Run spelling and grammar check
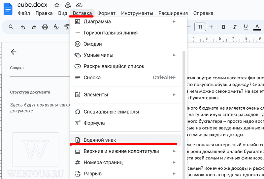Viewport: 264px width, 179px height. pyautogui.click(x=56, y=27)
